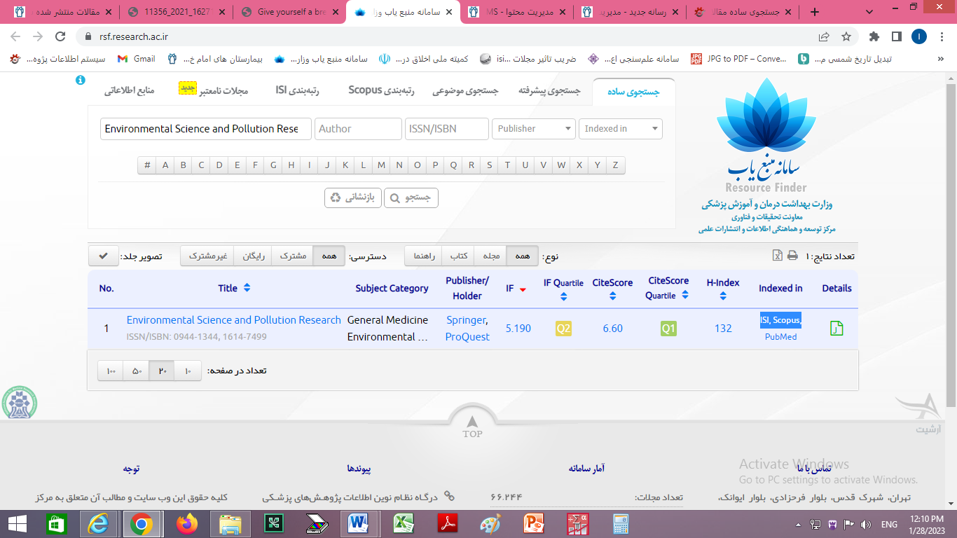This screenshot has height=538, width=957.
Task: Show 50 results per page
Action: click(x=137, y=371)
